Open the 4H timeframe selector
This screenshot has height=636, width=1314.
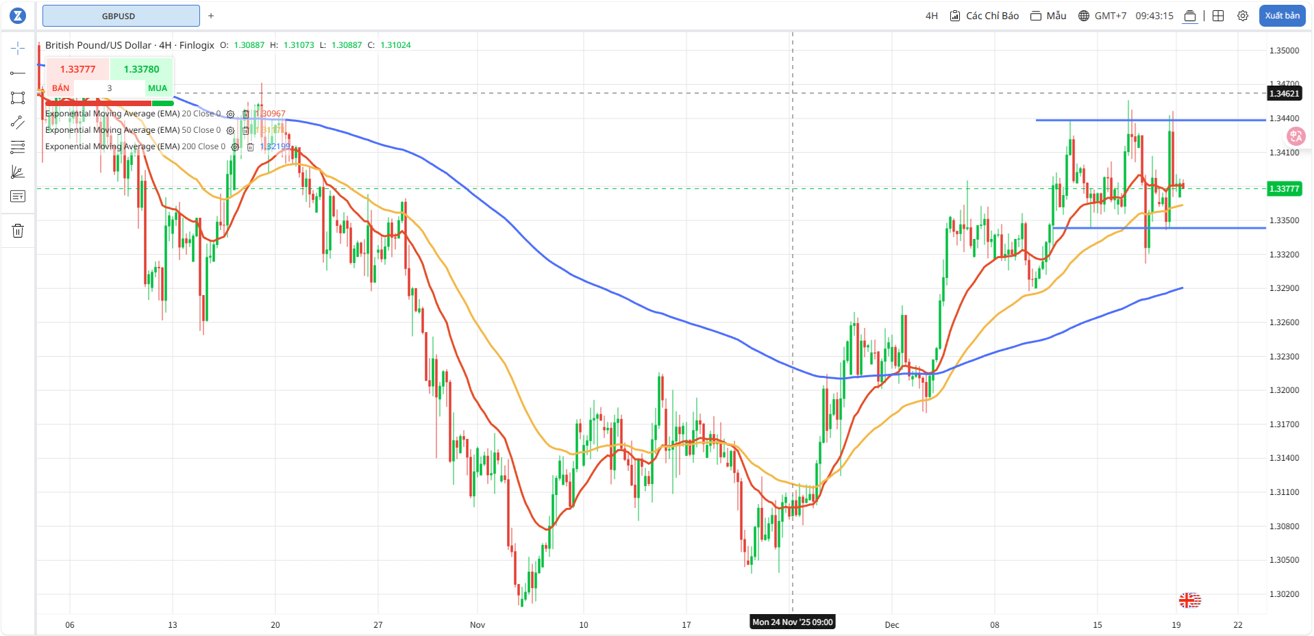931,16
